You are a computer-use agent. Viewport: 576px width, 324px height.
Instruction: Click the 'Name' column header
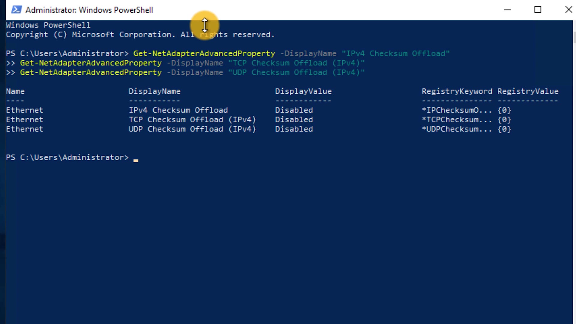[15, 91]
